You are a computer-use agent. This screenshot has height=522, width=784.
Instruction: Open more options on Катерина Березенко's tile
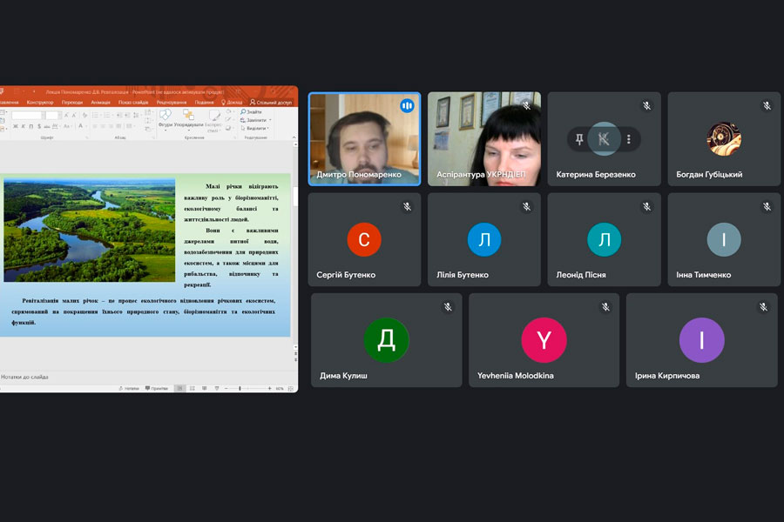coord(628,139)
